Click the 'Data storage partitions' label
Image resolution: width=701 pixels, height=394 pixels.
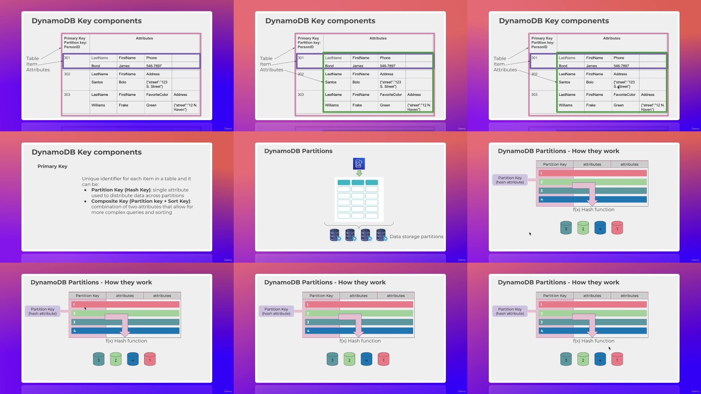point(416,237)
